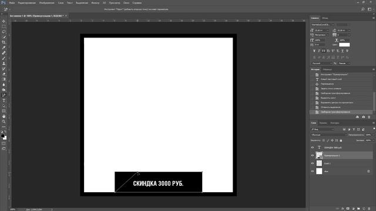376x211 pixels.
Task: Select the Move tool
Action: (x=4, y=21)
